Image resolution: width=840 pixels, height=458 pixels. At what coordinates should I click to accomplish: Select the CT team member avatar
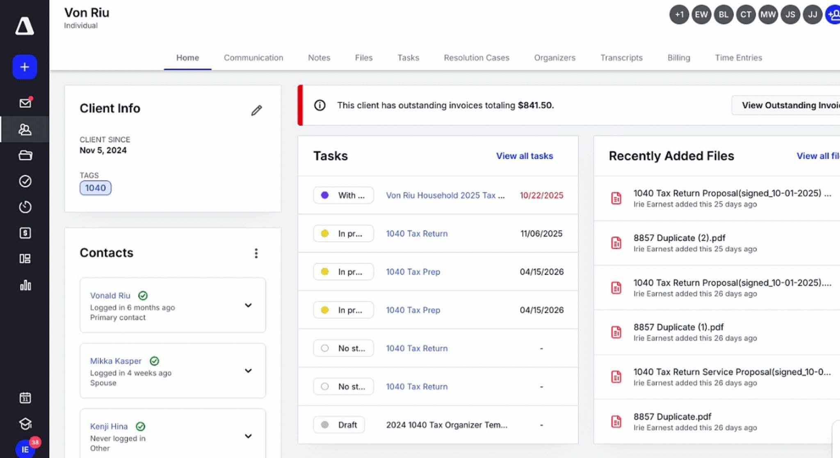(746, 15)
